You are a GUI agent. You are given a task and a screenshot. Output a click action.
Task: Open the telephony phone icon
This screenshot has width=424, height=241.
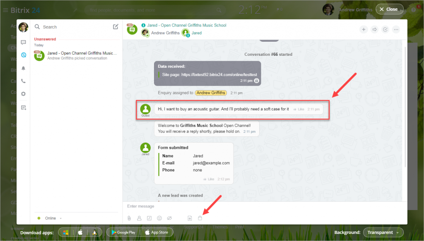click(x=24, y=81)
